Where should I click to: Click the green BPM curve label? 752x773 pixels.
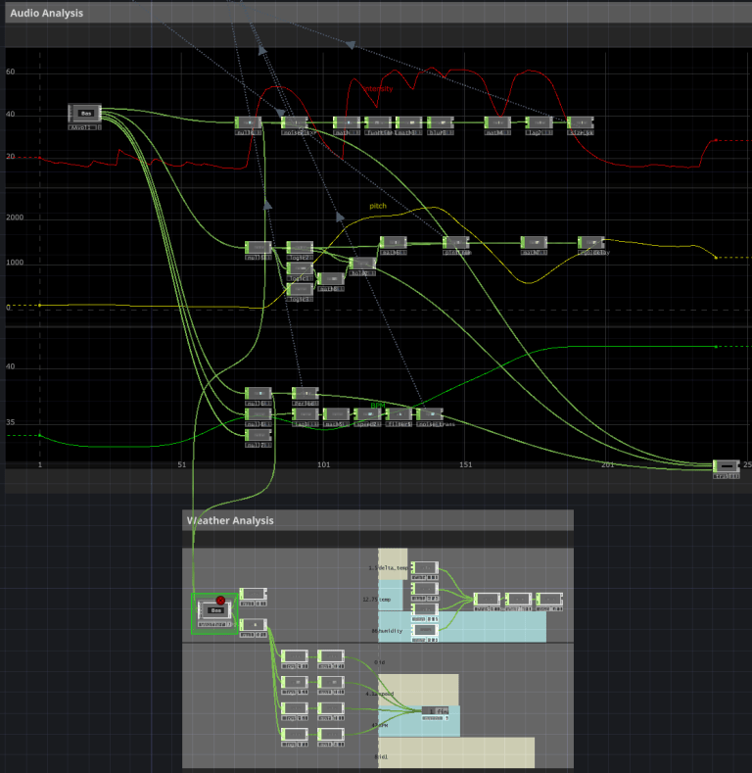click(378, 404)
